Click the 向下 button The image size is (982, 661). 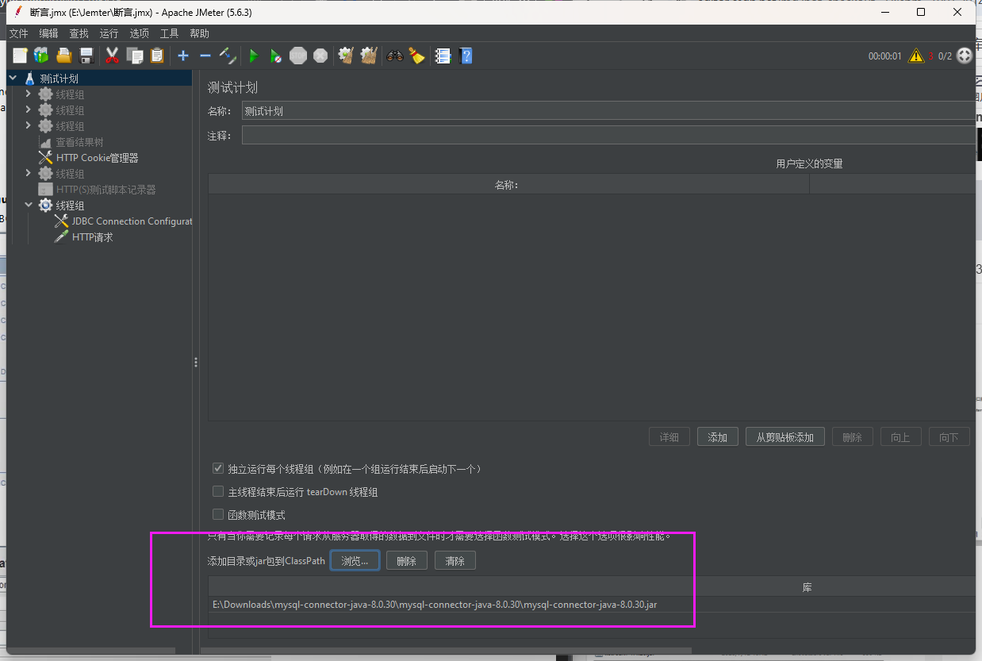click(x=949, y=436)
